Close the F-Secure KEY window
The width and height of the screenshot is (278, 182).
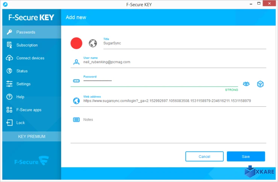(269, 3)
